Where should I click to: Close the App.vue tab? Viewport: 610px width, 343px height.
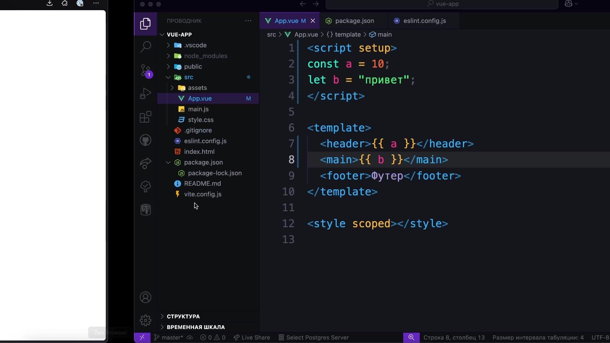(x=313, y=21)
